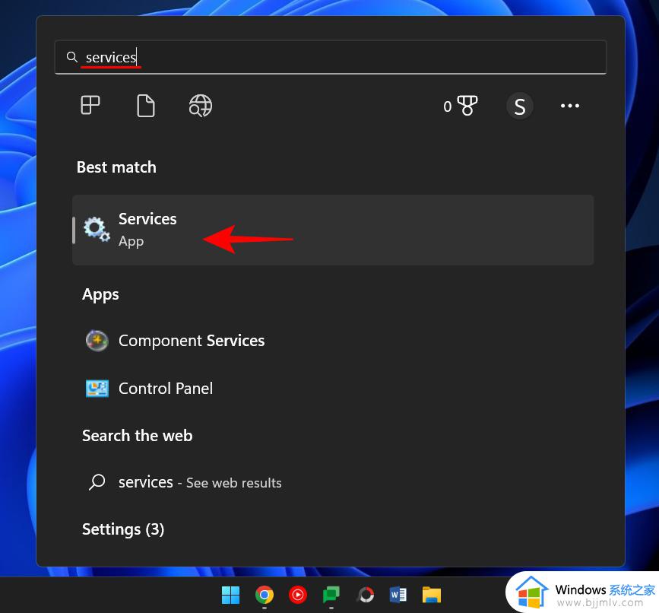Launch Microsoft Word from taskbar
This screenshot has height=613, width=659.
tap(398, 595)
